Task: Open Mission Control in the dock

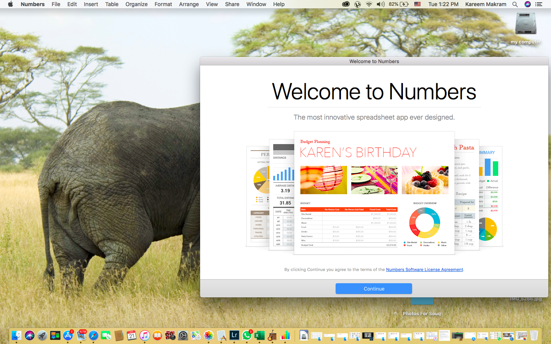Action: pos(55,335)
